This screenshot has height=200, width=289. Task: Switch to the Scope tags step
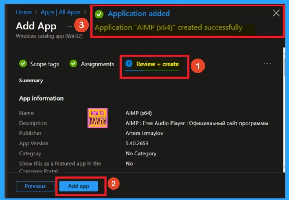pos(44,64)
